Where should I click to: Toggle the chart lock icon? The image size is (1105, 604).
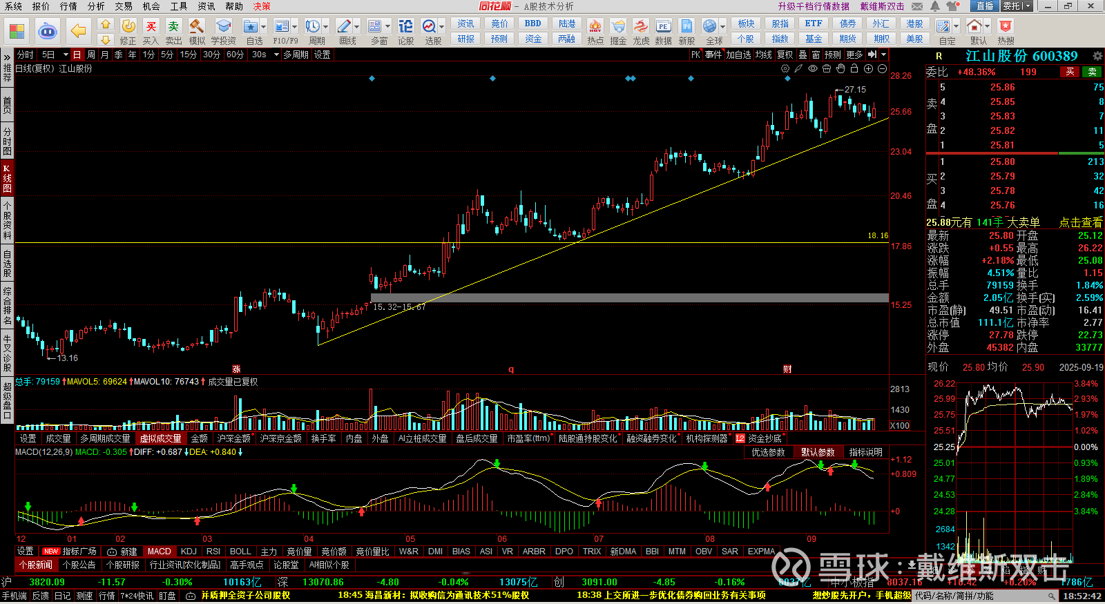click(854, 68)
